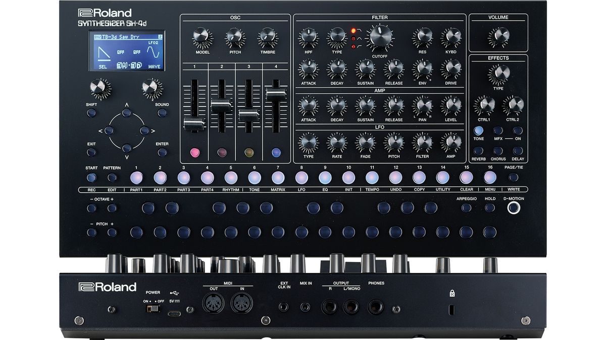Click the PITCH minus button

pyautogui.click(x=91, y=232)
